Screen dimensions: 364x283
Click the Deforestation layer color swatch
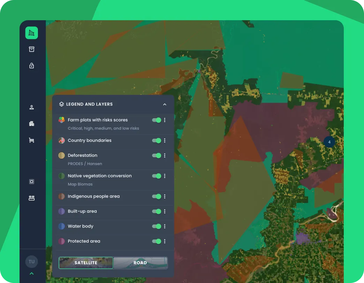(x=61, y=155)
